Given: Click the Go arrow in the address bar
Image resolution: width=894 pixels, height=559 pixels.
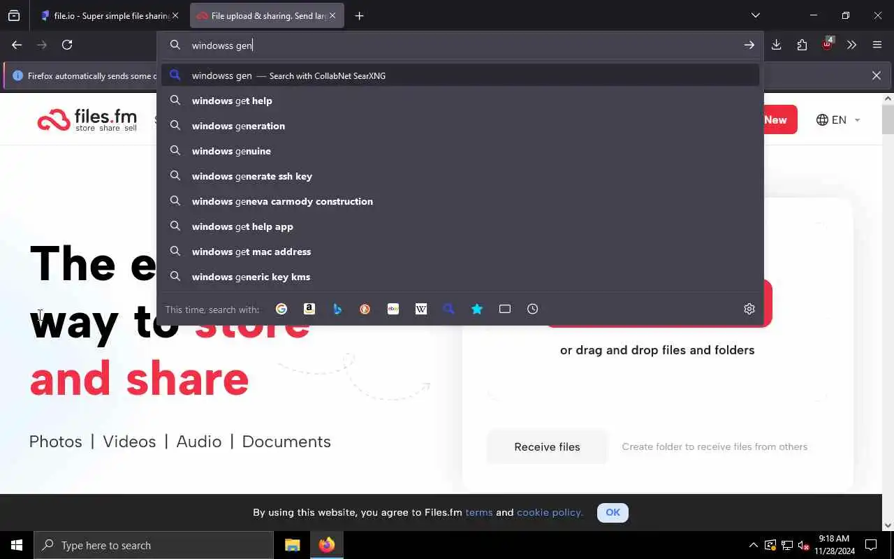Looking at the screenshot, I should tap(749, 45).
